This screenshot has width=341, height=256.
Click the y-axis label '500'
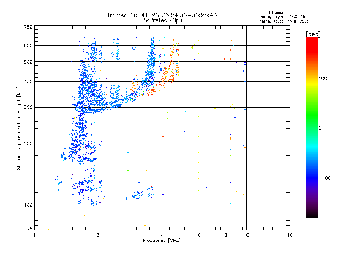point(28,62)
